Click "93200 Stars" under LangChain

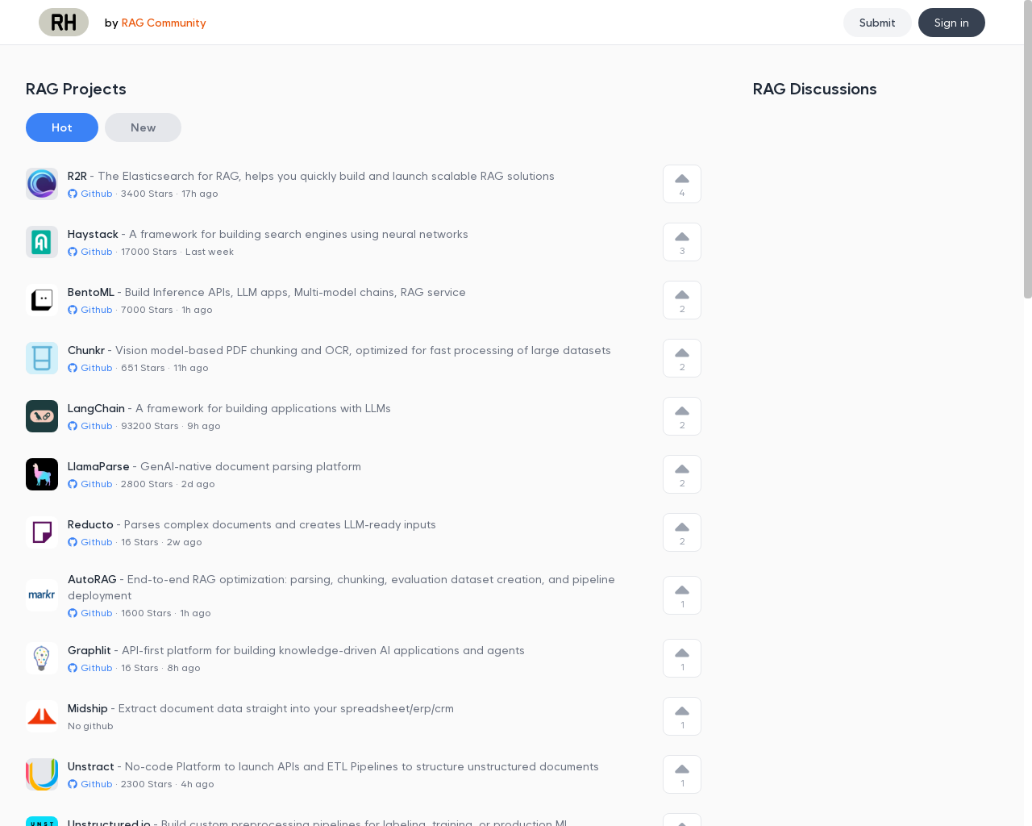[150, 426]
